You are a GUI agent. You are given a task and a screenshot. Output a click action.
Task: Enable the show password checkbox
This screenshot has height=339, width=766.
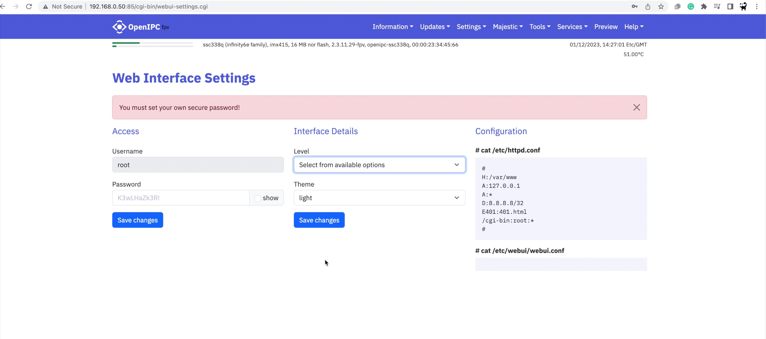click(258, 198)
